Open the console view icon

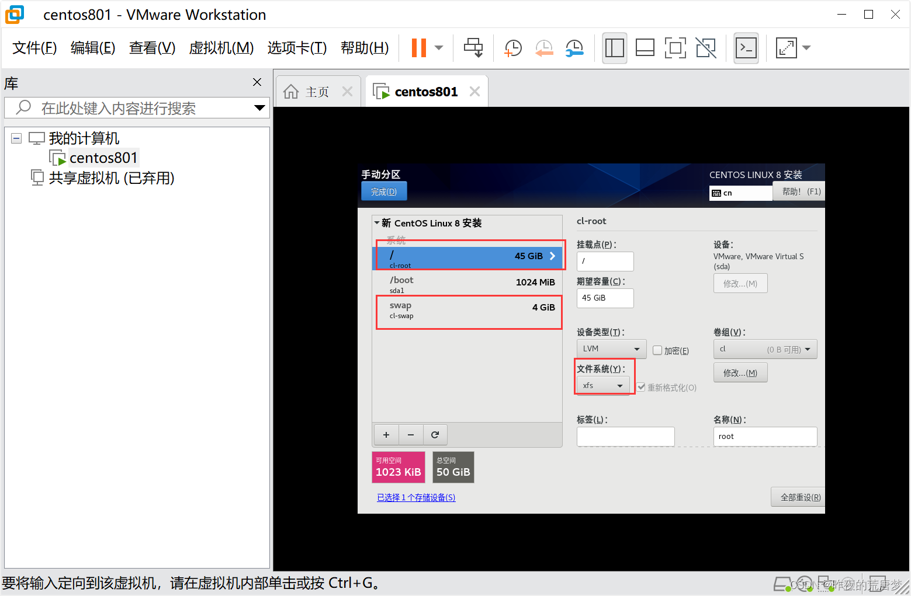click(746, 48)
